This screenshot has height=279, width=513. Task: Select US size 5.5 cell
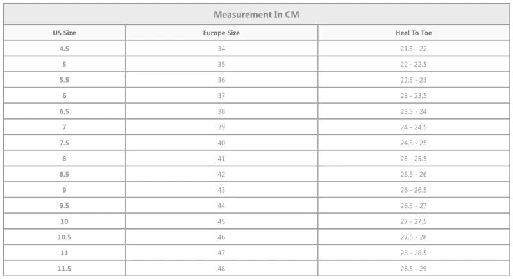(x=64, y=80)
